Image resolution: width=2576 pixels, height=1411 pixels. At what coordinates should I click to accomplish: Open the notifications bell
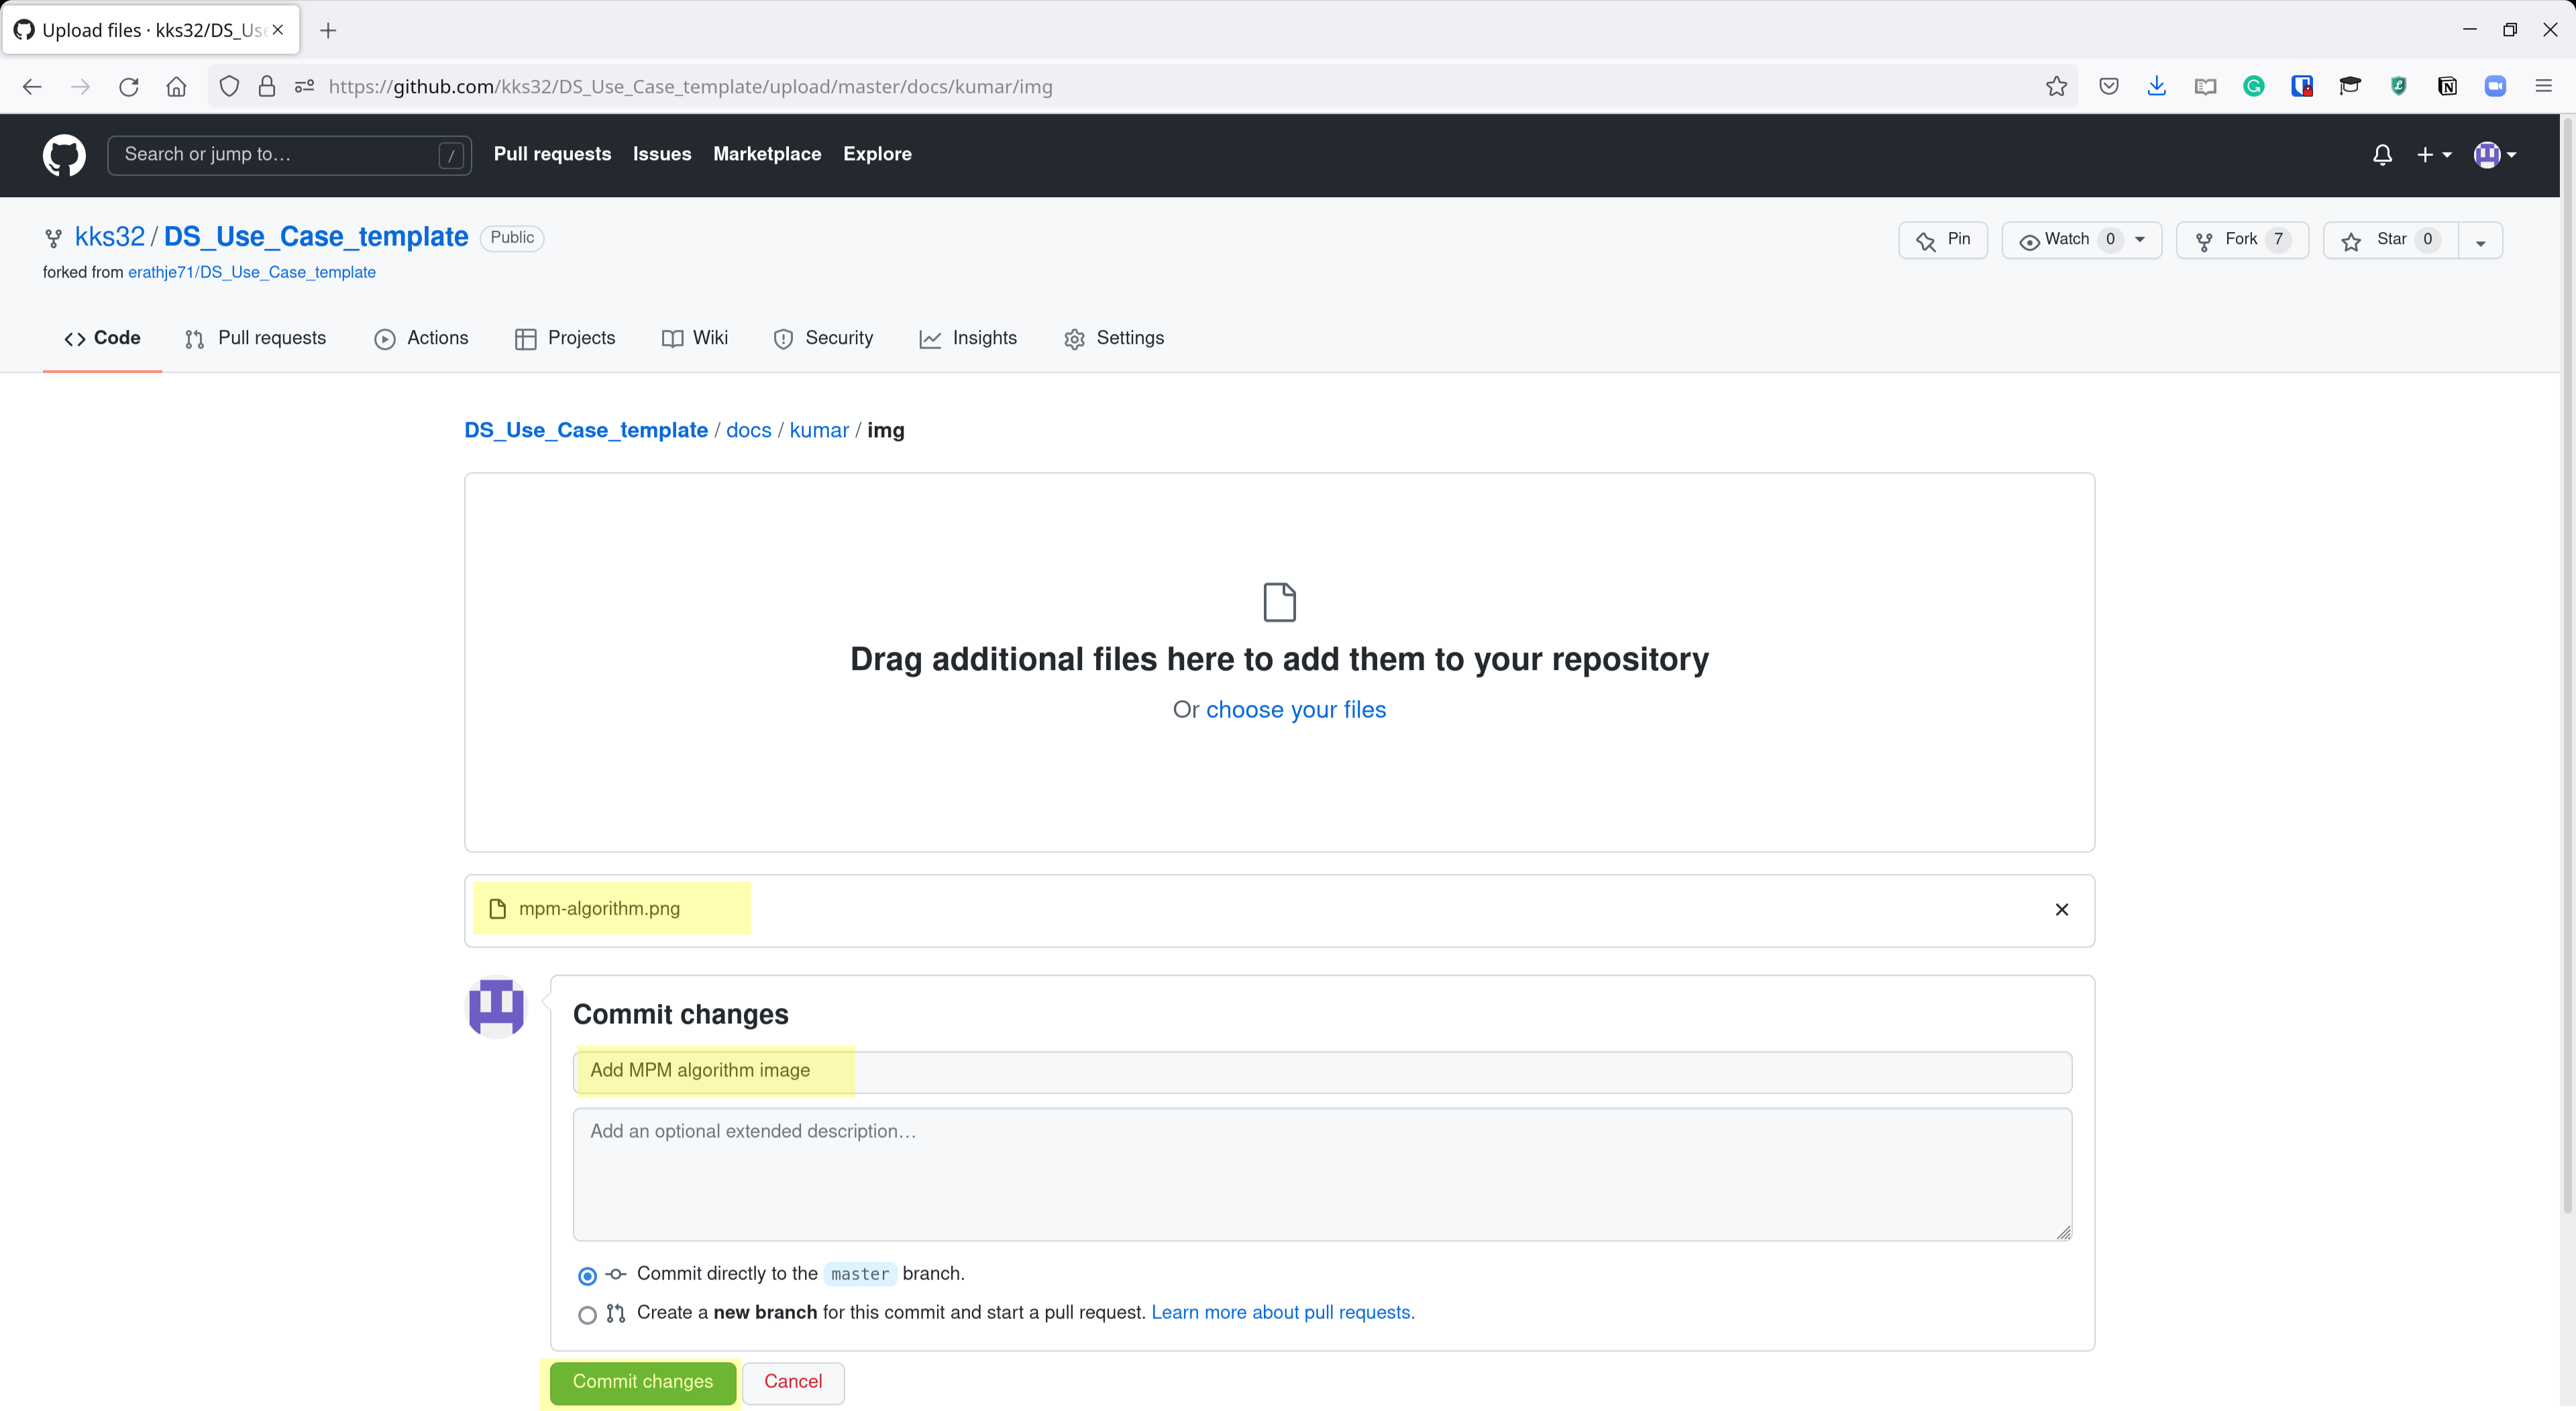[2382, 155]
